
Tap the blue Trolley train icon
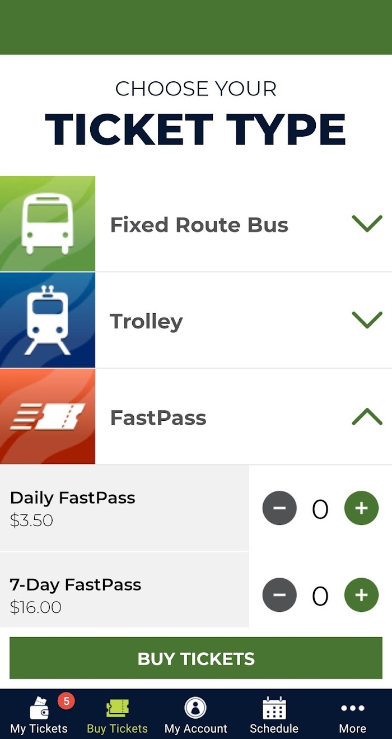(x=48, y=320)
